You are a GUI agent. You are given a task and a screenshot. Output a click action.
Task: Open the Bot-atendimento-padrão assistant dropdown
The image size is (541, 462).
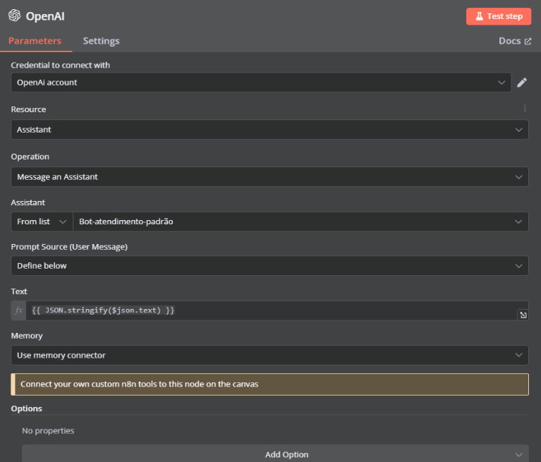(301, 221)
